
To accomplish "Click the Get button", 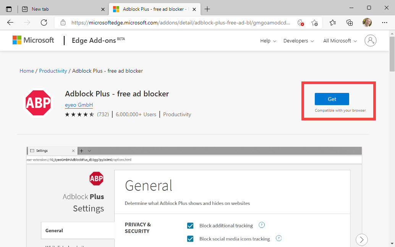I will point(332,99).
